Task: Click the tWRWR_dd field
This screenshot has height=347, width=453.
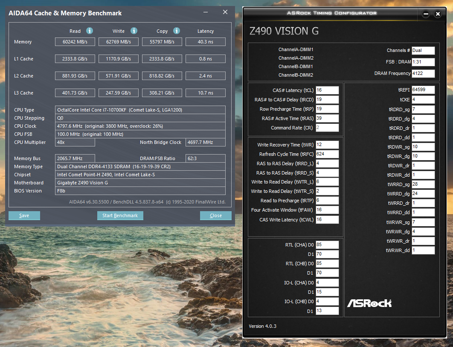Action: coord(423,250)
